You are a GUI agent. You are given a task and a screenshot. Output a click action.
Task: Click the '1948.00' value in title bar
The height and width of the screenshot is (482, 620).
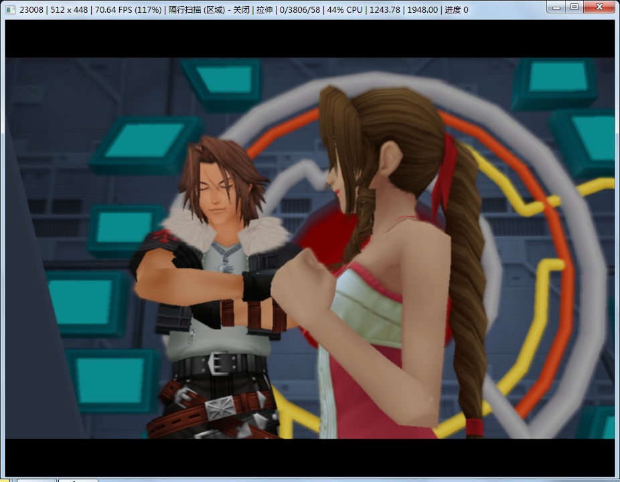(422, 9)
